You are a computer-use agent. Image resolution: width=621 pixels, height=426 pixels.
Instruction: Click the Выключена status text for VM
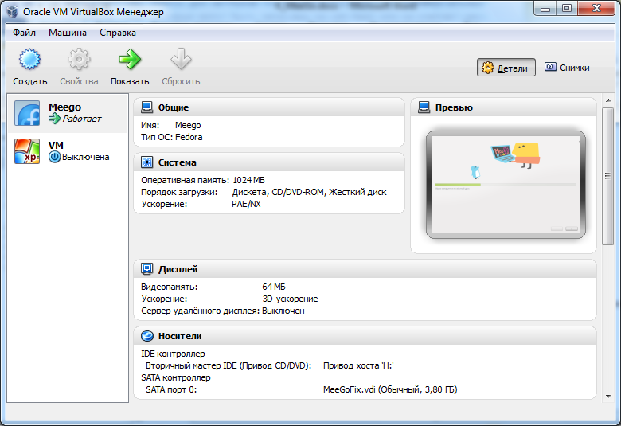coord(85,157)
